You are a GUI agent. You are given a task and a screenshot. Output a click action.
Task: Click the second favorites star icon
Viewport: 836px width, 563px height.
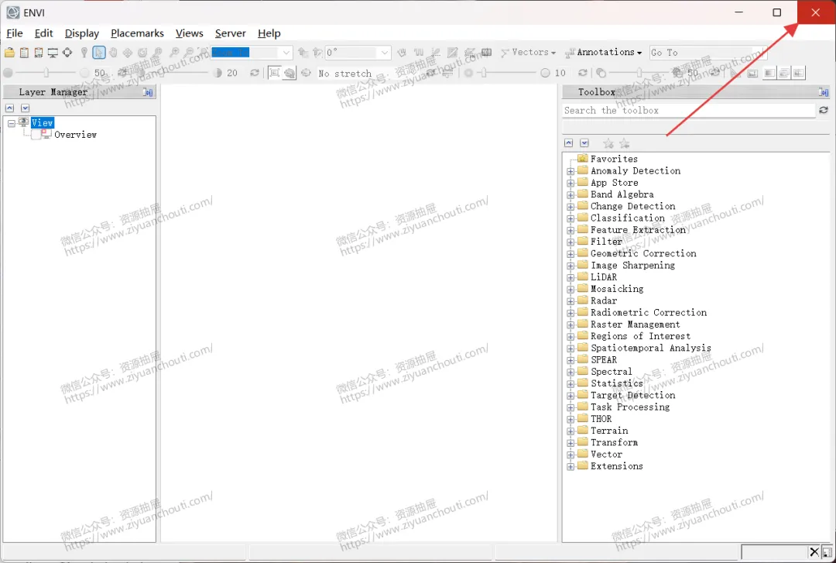pyautogui.click(x=625, y=143)
